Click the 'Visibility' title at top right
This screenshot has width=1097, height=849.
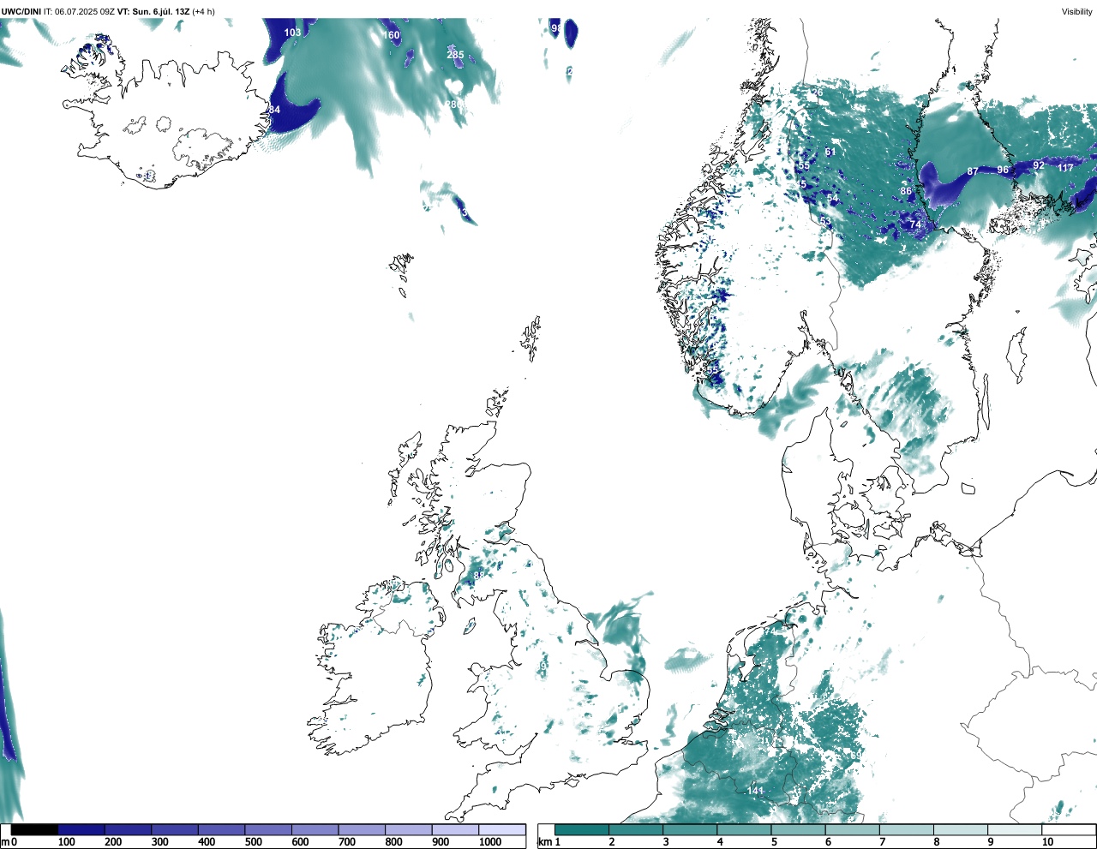click(1077, 12)
